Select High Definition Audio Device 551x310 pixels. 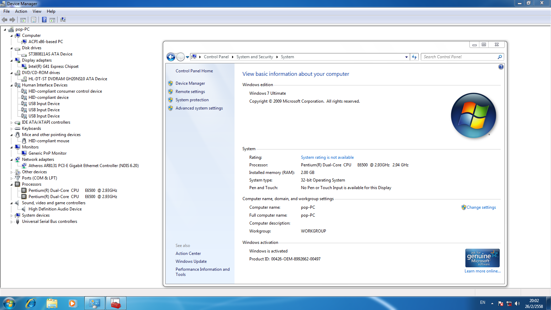(x=55, y=209)
